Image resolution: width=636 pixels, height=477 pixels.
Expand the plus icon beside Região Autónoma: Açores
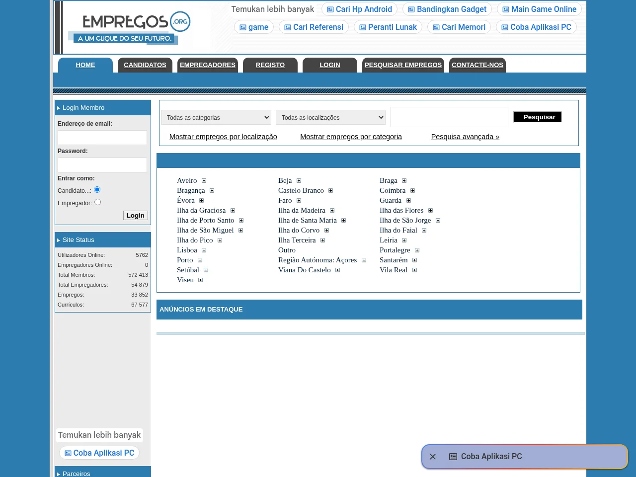pyautogui.click(x=364, y=260)
